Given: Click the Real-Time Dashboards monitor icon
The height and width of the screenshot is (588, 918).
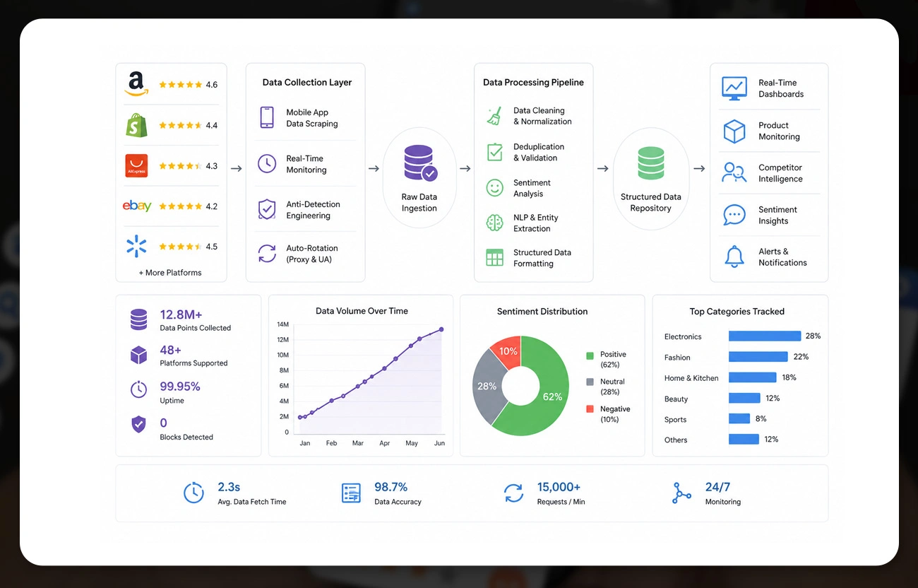Looking at the screenshot, I should pos(734,88).
